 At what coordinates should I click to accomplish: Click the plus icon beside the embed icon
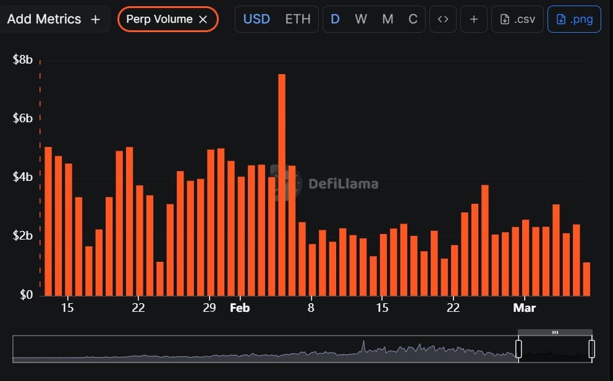tap(473, 19)
